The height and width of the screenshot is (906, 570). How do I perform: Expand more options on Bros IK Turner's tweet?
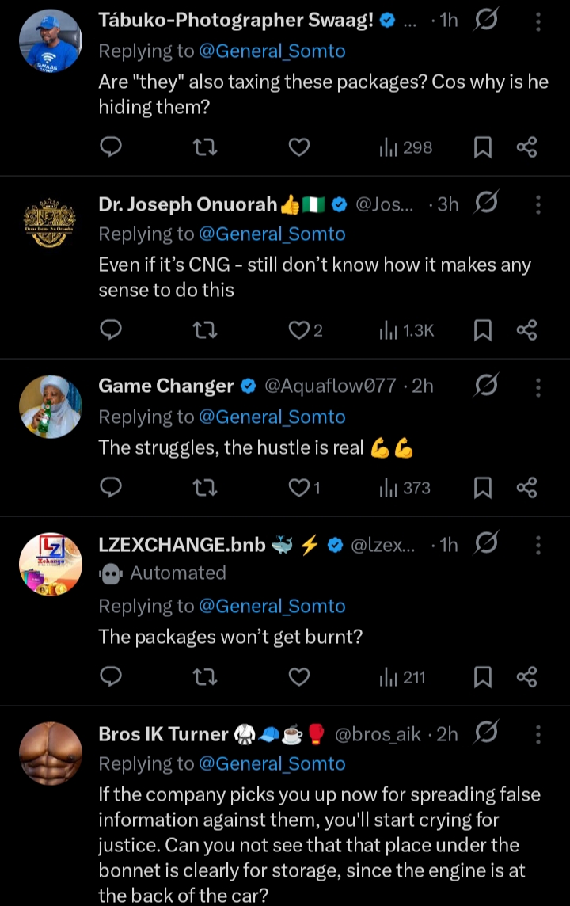[x=538, y=735]
